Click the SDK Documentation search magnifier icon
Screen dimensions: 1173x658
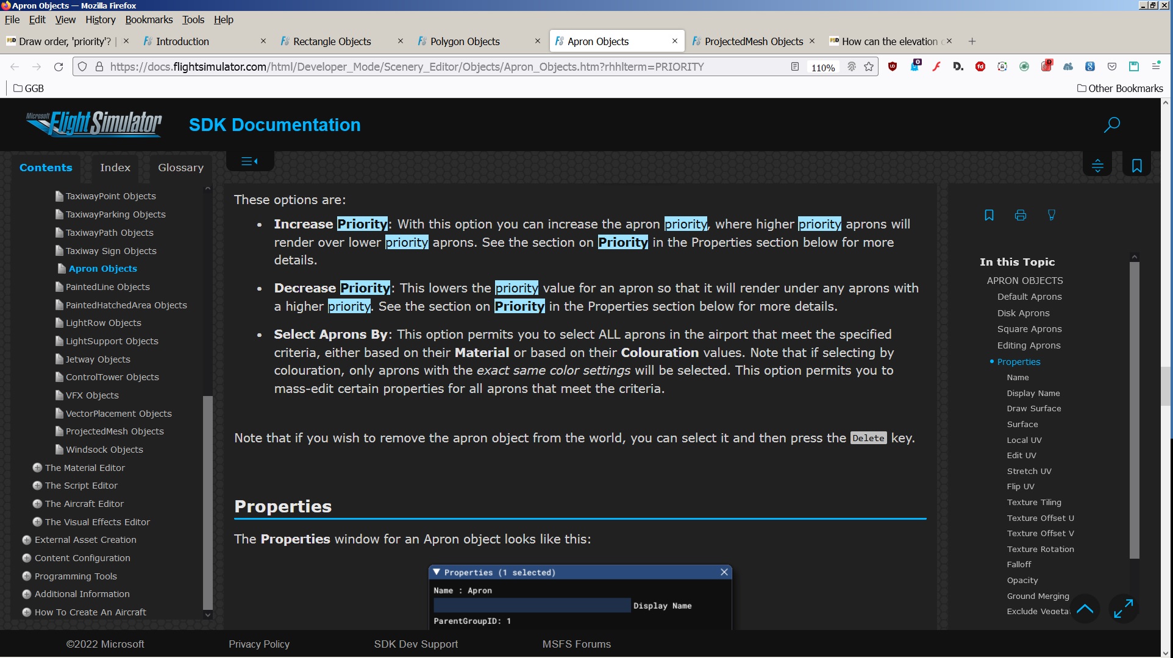[x=1111, y=125]
